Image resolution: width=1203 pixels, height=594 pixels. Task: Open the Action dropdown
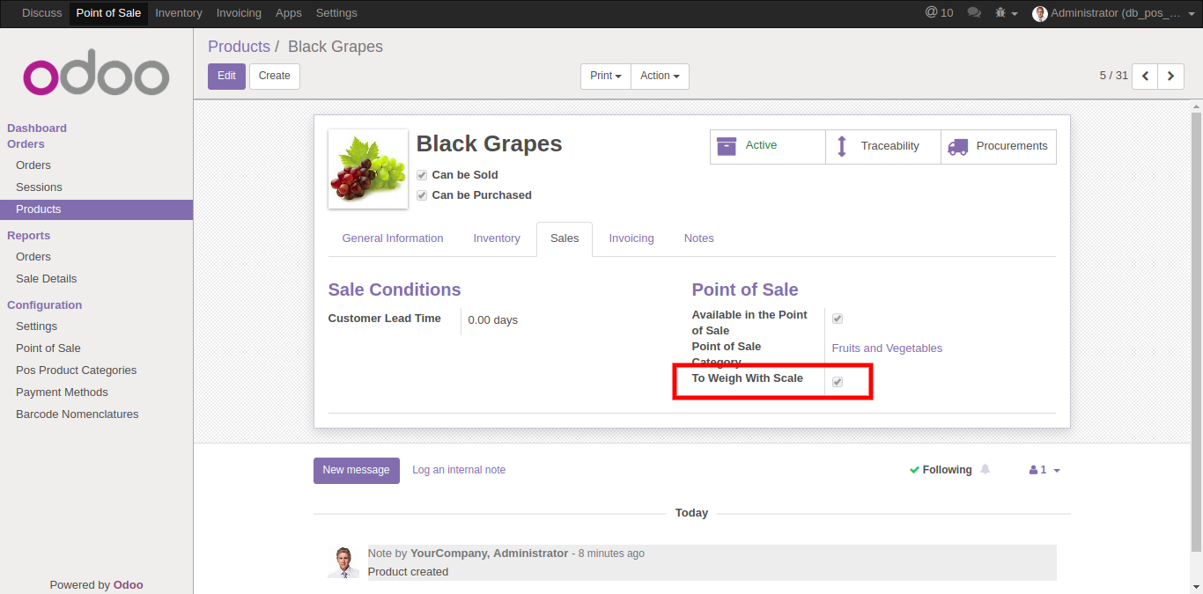[x=660, y=77]
